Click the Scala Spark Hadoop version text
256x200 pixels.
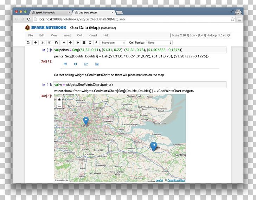tap(198, 35)
